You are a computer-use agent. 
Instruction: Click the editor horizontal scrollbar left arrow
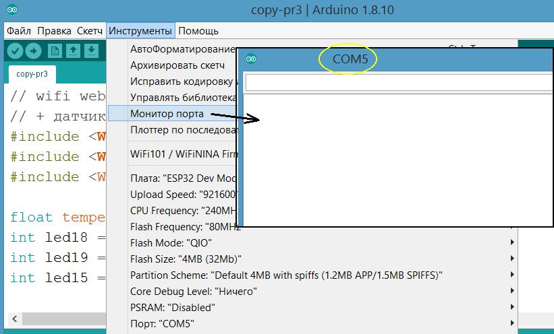[15, 319]
